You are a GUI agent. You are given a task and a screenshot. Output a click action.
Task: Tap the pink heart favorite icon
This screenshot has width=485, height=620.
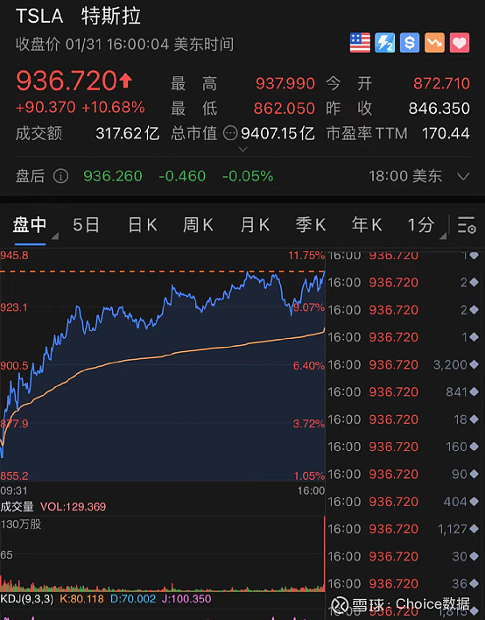tap(460, 43)
